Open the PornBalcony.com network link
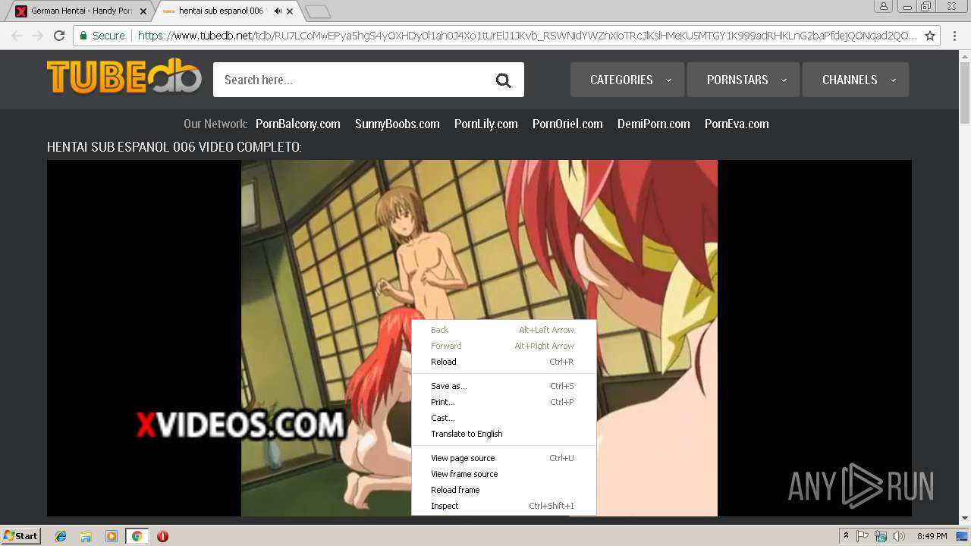This screenshot has width=971, height=546. click(297, 124)
